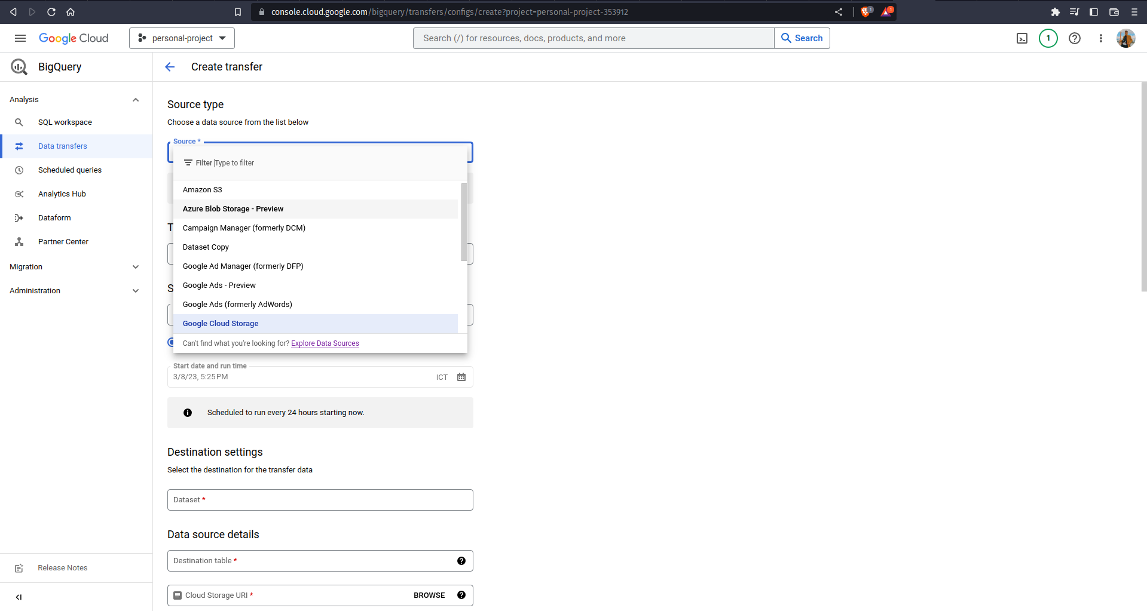Click the help question mark icon in header
The height and width of the screenshot is (611, 1147).
point(1075,38)
